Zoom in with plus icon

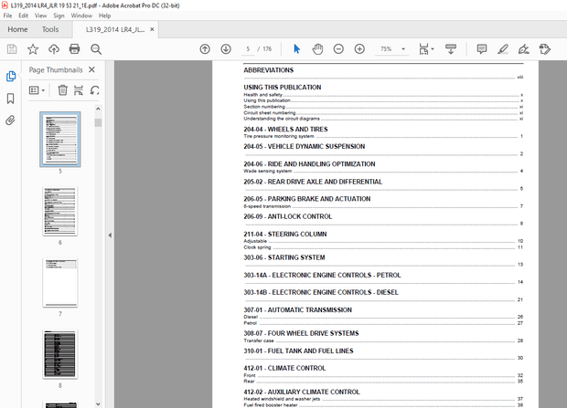[359, 49]
